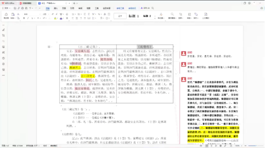265x148 pixels.
Task: Switch to the 插入 ribbon tab
Action: [56, 8]
